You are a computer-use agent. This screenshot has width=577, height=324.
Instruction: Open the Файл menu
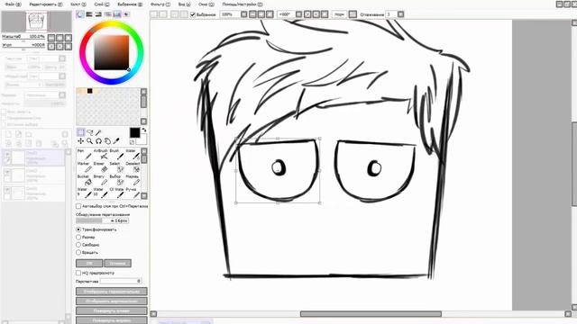point(13,4)
